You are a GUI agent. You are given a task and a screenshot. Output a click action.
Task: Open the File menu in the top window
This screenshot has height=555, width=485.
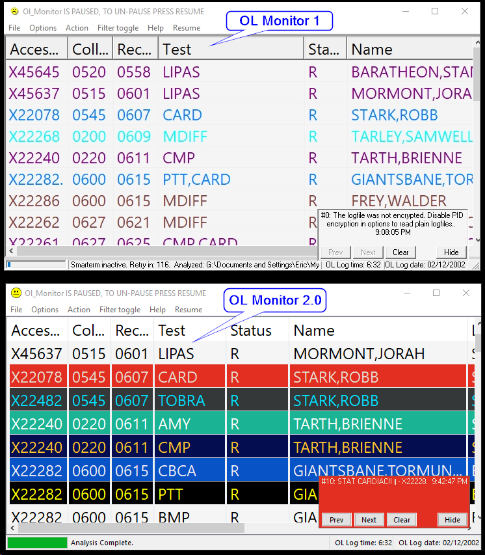pos(14,28)
